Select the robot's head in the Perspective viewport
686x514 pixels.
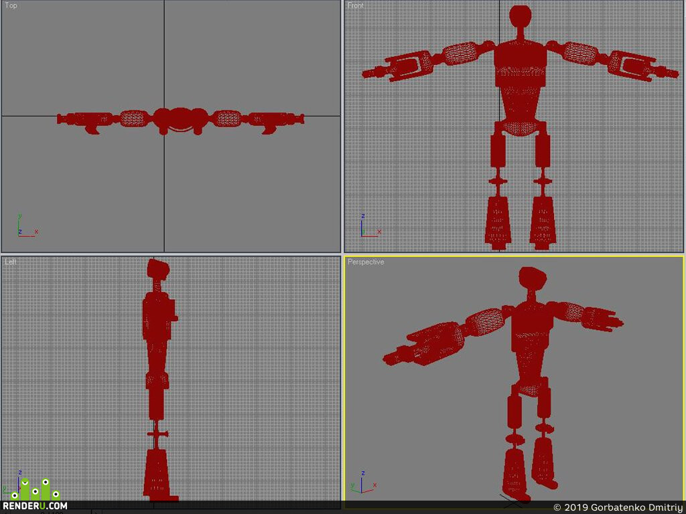point(533,278)
